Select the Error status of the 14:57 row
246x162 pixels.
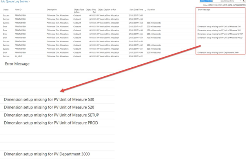click(x=5, y=27)
